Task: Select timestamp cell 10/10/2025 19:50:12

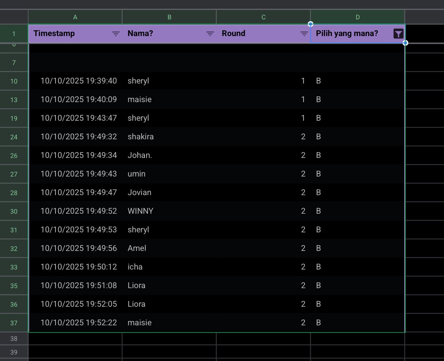Action: 75,267
